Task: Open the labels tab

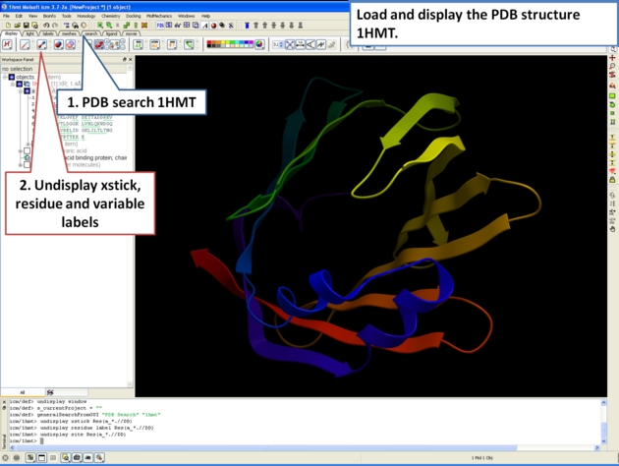Action: pos(48,33)
